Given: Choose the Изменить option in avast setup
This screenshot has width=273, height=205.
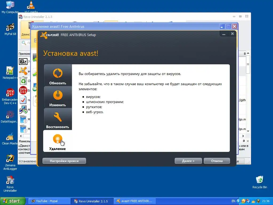Looking at the screenshot, I should pyautogui.click(x=58, y=97).
